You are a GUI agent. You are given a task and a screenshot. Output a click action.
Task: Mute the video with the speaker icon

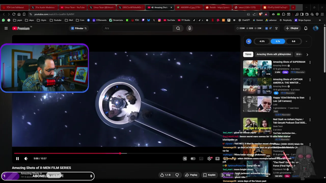pyautogui.click(x=26, y=159)
